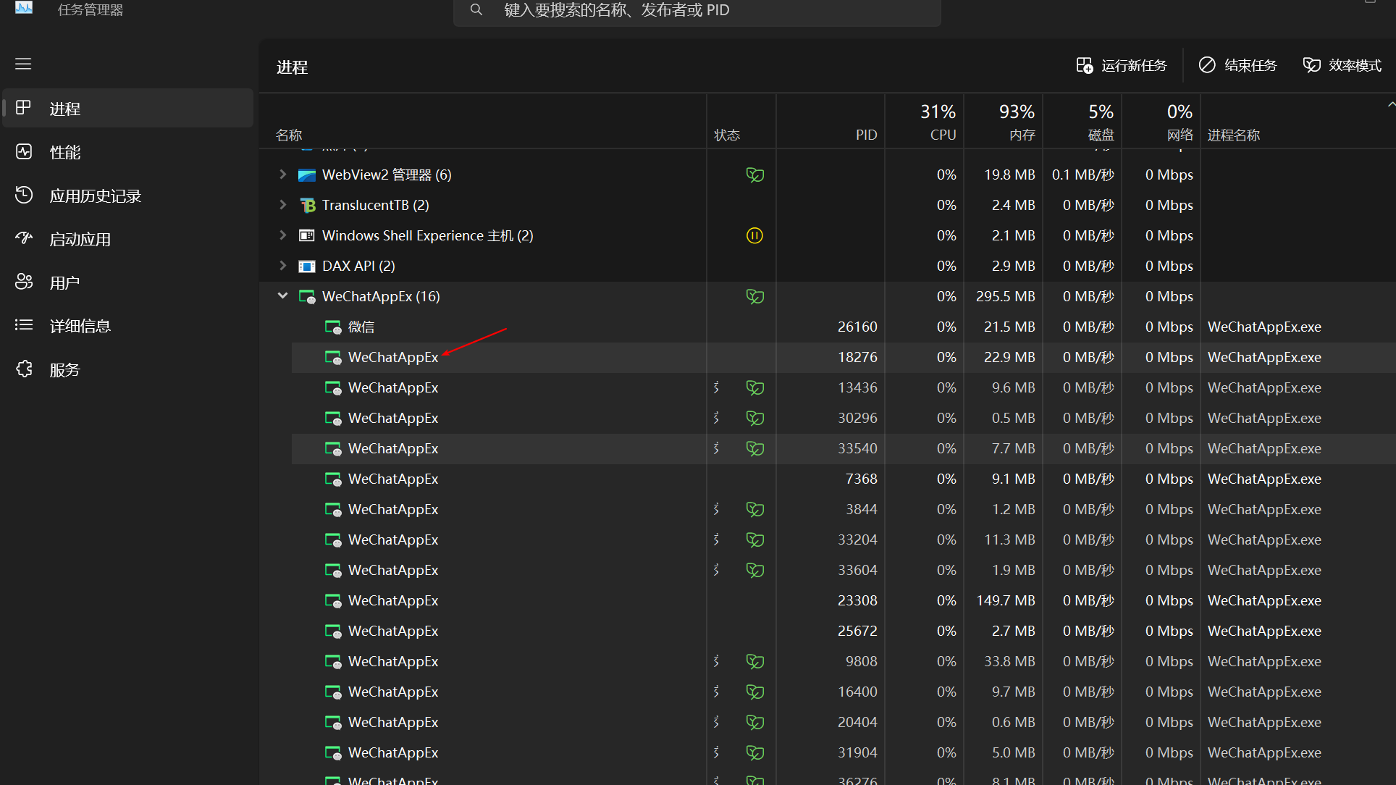Click the 微信 process icon
This screenshot has width=1396, height=785.
333,327
